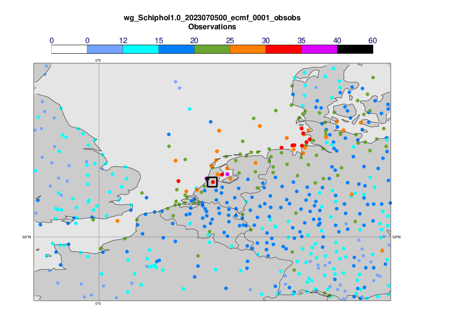Click the legend value 60

pyautogui.click(x=373, y=40)
